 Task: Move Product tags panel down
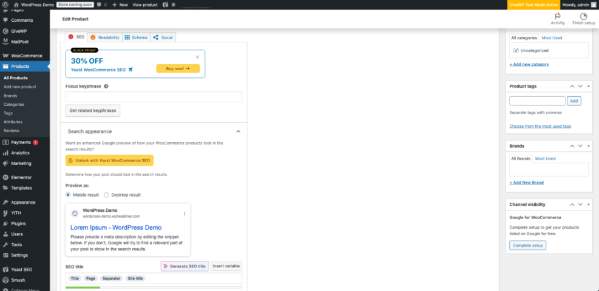point(580,86)
